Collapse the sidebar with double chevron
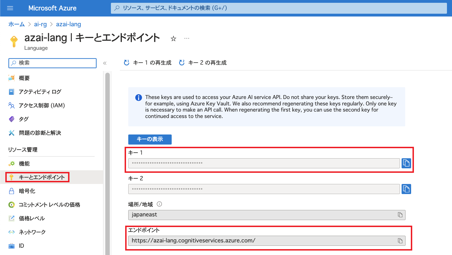452x255 pixels. click(105, 63)
